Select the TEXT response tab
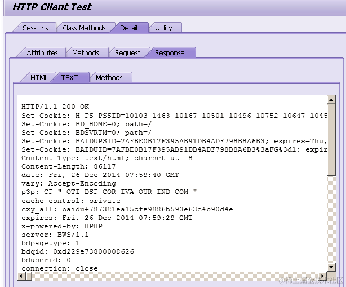The width and height of the screenshot is (346, 287). (69, 77)
